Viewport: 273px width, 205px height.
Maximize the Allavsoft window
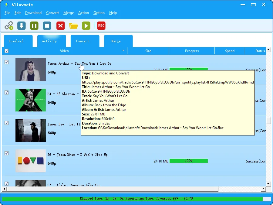coord(254,5)
